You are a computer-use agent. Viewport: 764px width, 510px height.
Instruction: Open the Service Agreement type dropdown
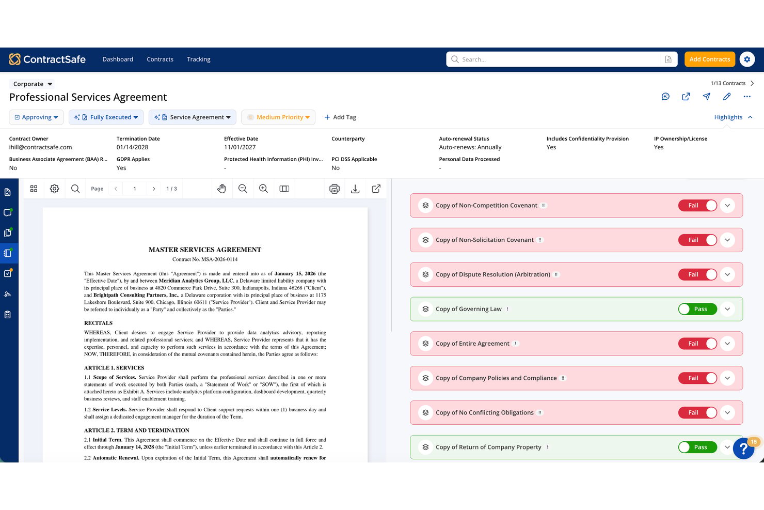193,117
